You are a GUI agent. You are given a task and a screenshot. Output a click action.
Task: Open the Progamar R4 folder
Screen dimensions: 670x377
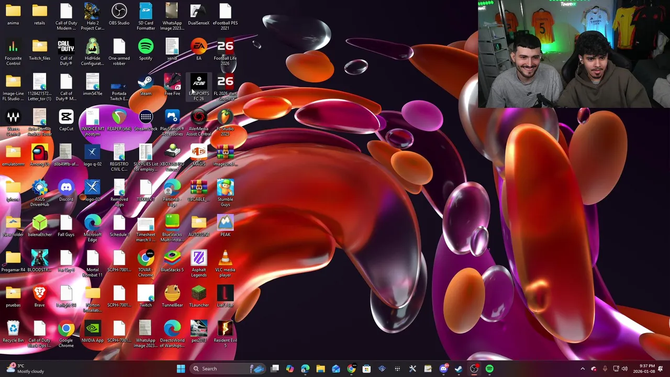click(13, 262)
